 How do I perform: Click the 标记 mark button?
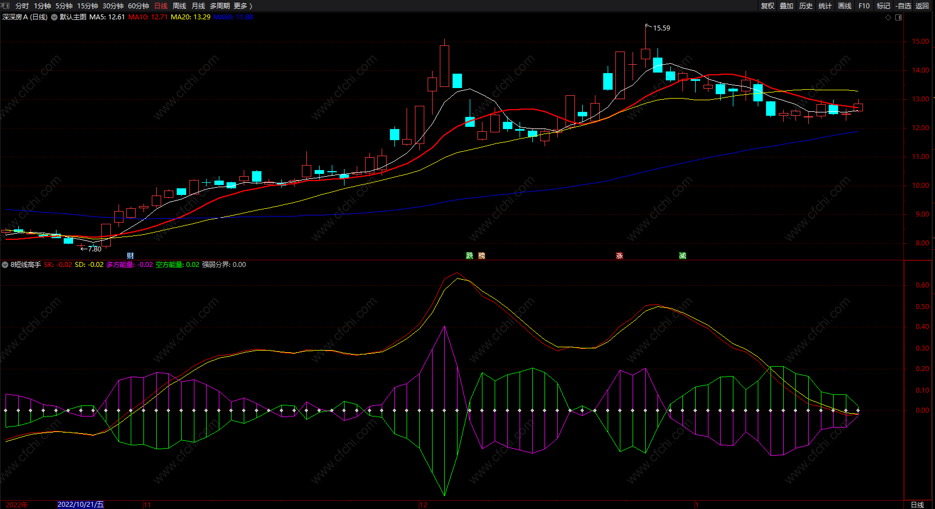(883, 6)
